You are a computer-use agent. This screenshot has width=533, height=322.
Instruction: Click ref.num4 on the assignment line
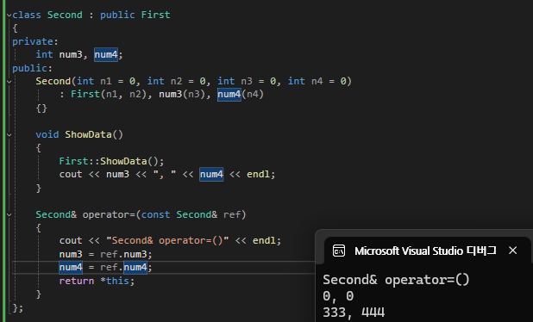tap(123, 268)
